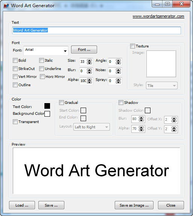193x216 pixels.
Task: Choose the Gradual End Color swatch
Action: (x=84, y=118)
